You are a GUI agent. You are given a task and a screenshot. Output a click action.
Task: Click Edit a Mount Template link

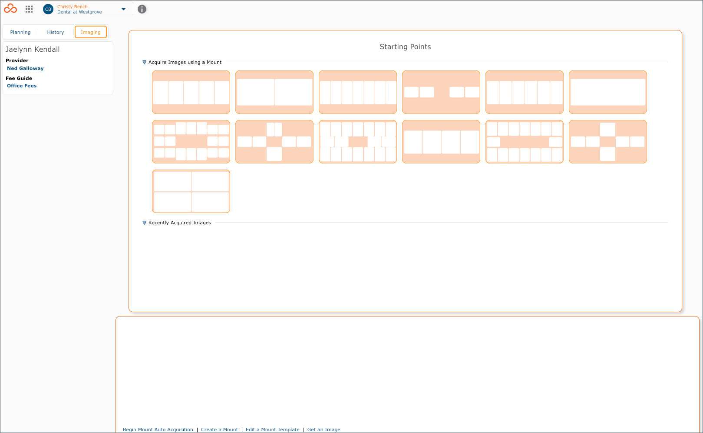click(x=273, y=430)
